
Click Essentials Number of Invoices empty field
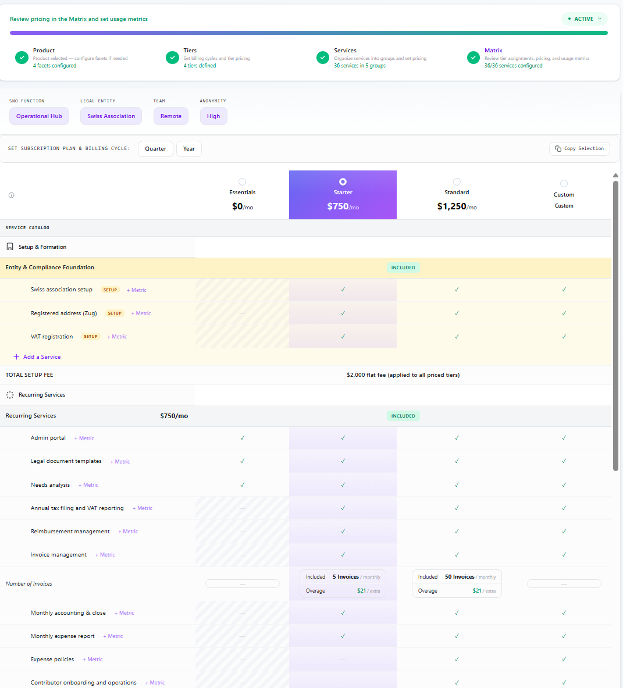[x=242, y=583]
